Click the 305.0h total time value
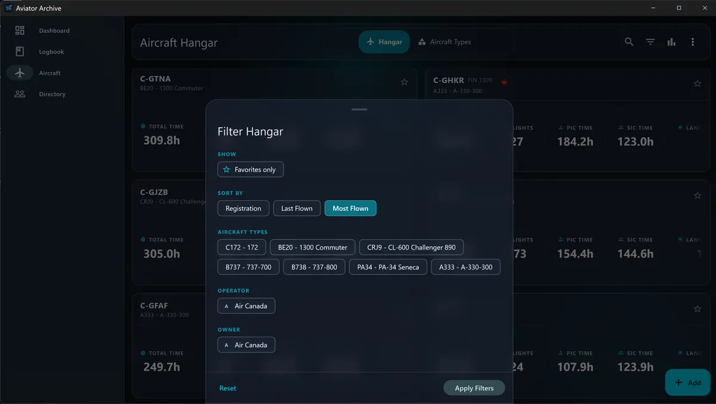The image size is (716, 404). 162,254
